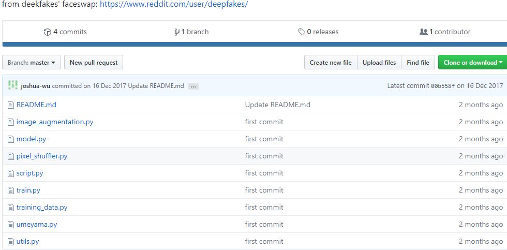Click the file icon beside model.py
Screen dimensions: 507x250
pyautogui.click(x=11, y=139)
